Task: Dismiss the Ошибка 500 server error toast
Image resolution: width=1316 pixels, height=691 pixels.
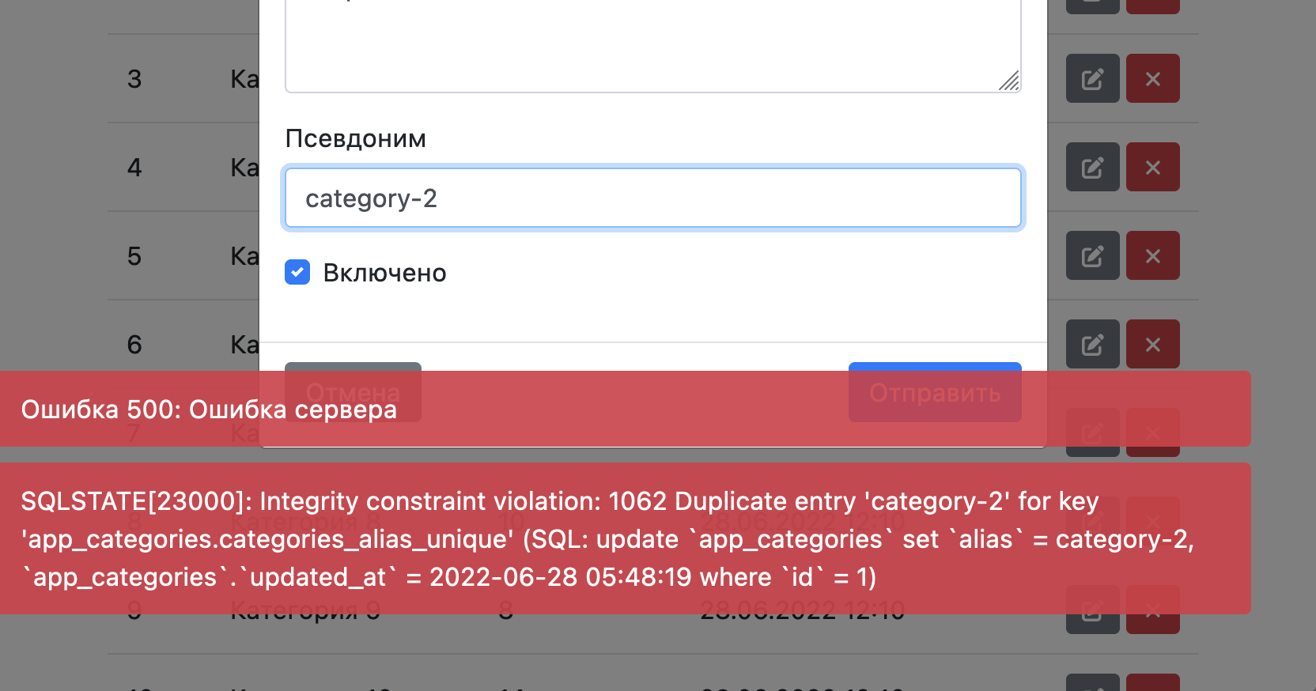Action: [x=625, y=409]
